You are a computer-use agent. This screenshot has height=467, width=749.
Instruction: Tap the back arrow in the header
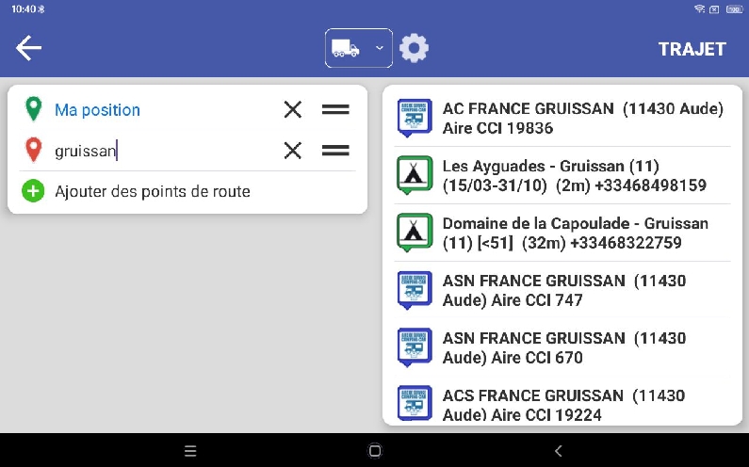click(29, 48)
